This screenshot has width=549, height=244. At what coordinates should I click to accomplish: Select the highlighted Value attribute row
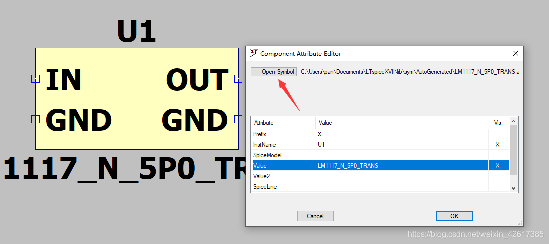click(380, 165)
